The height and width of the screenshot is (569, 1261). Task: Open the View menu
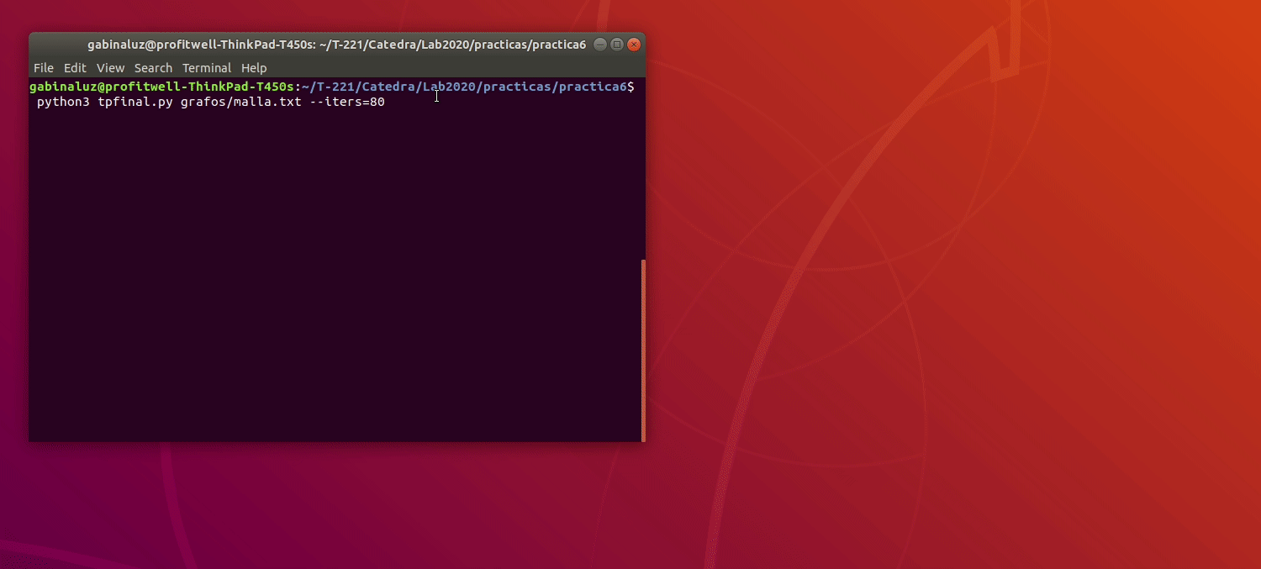coord(110,68)
